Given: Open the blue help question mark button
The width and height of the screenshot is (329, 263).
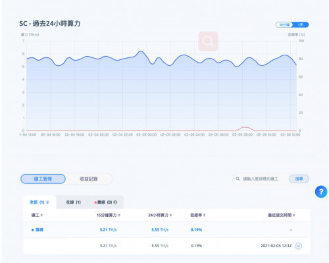Looking at the screenshot, I should pos(321,192).
